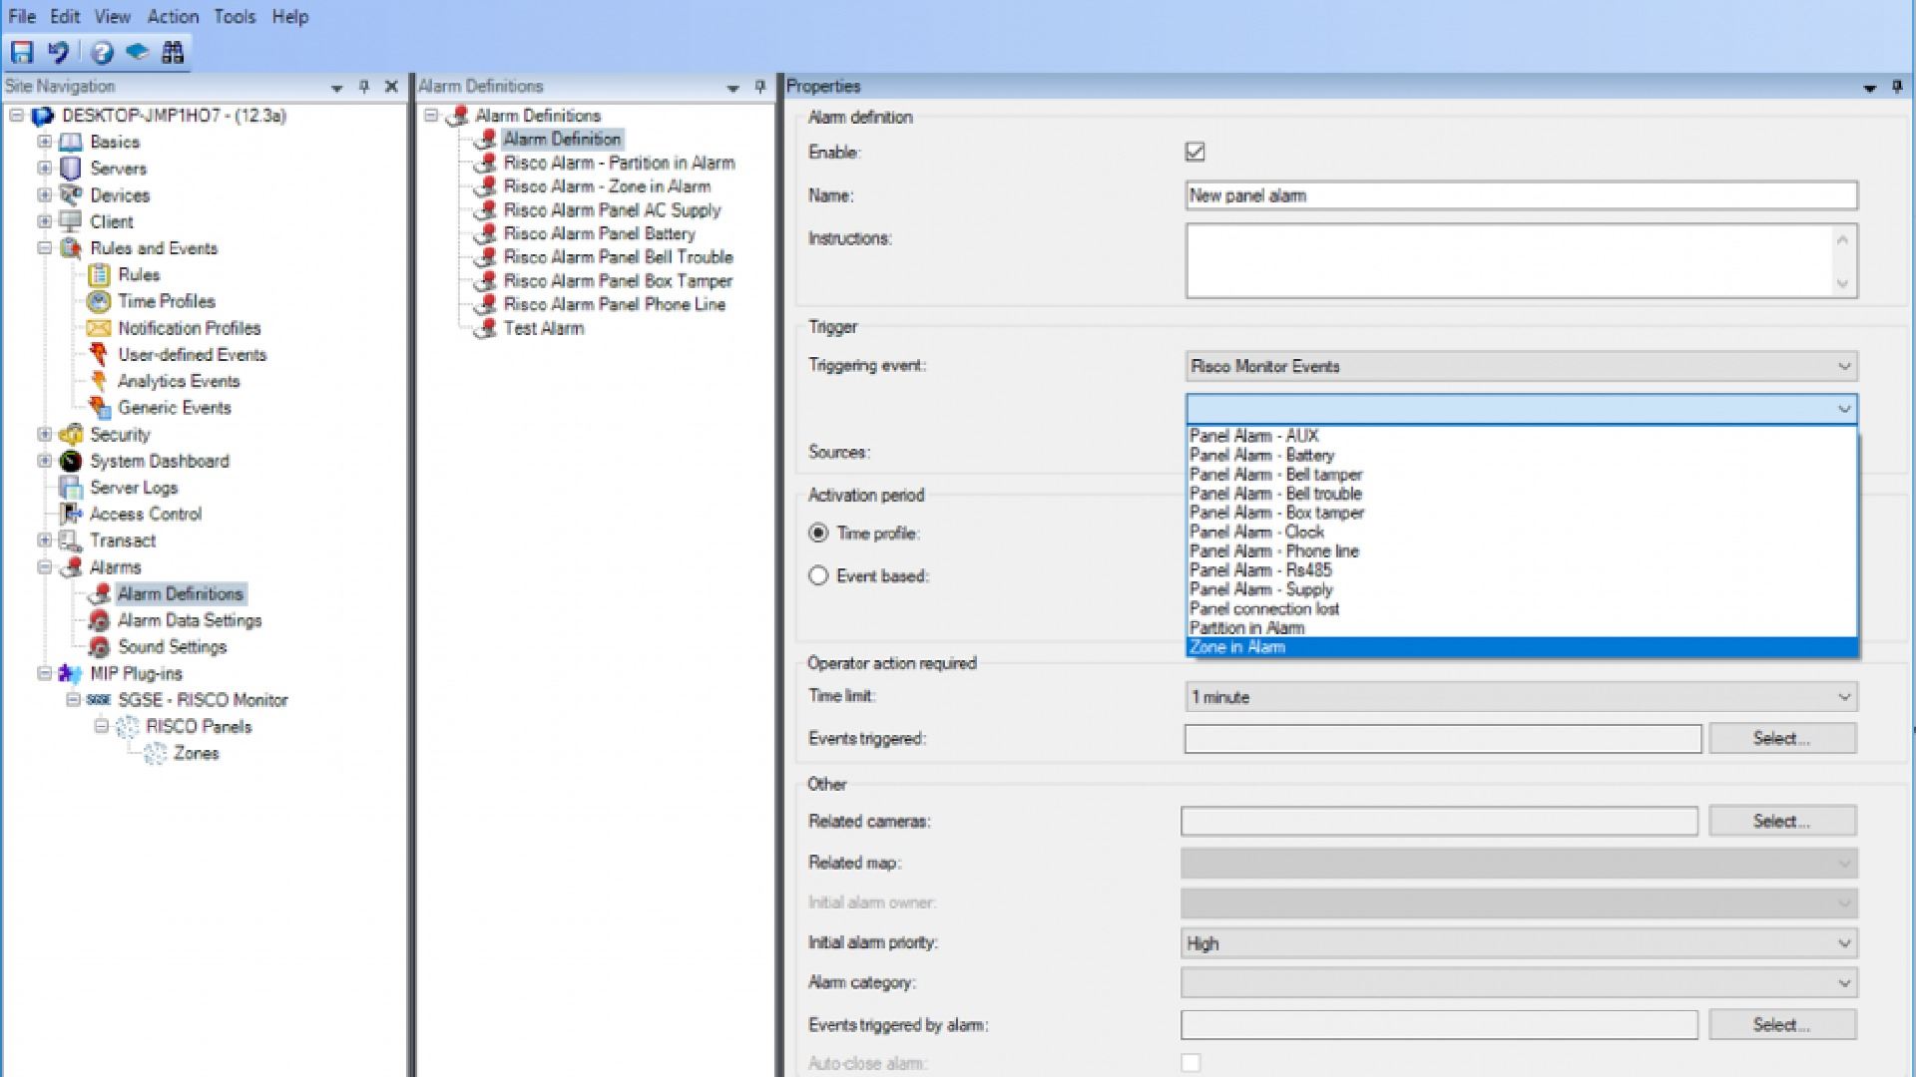
Task: Click the Server Logs icon
Action: 71,488
